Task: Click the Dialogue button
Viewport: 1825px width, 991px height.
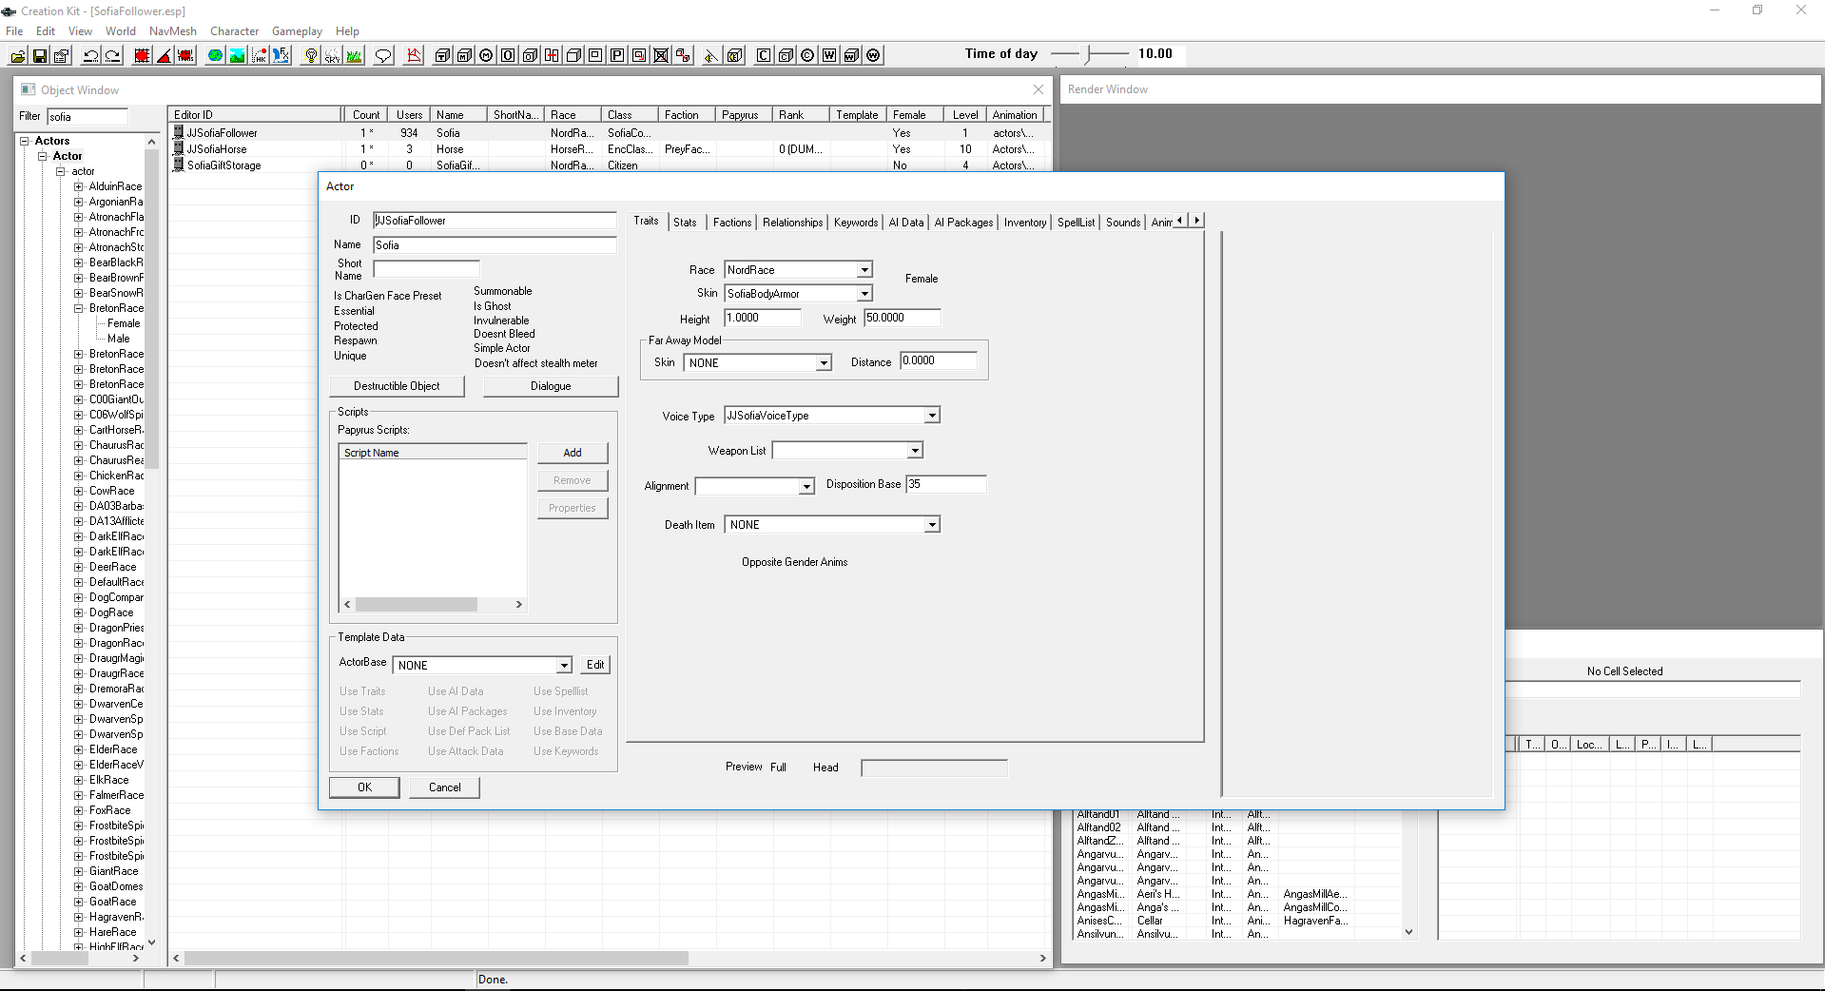Action: [551, 386]
